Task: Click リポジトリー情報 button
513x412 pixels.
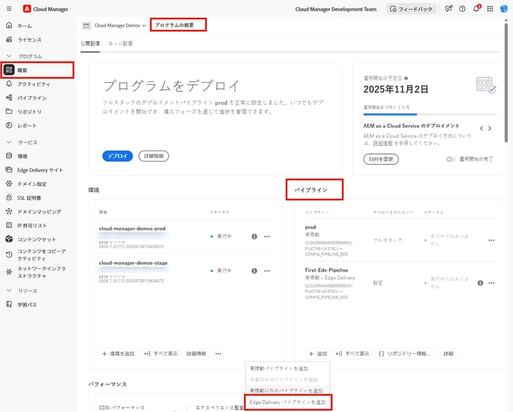Action: pos(406,353)
